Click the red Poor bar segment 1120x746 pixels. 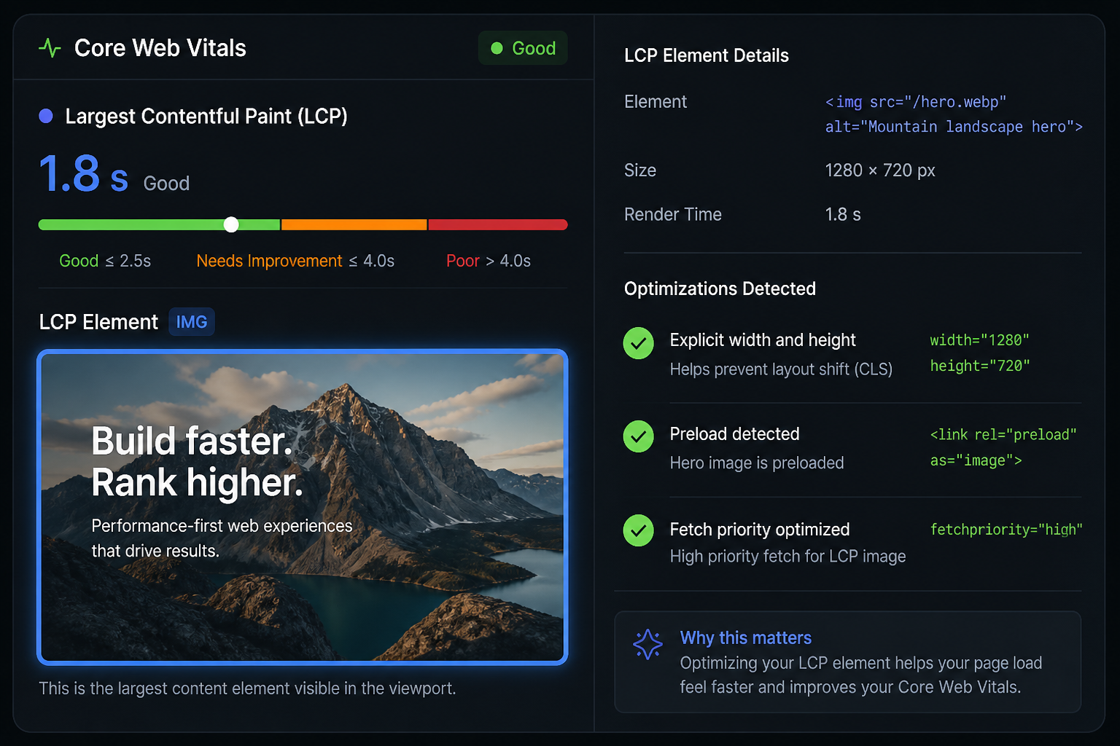click(498, 224)
